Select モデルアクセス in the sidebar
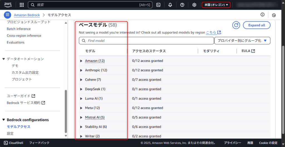This screenshot has height=147, width=285. [x=19, y=127]
